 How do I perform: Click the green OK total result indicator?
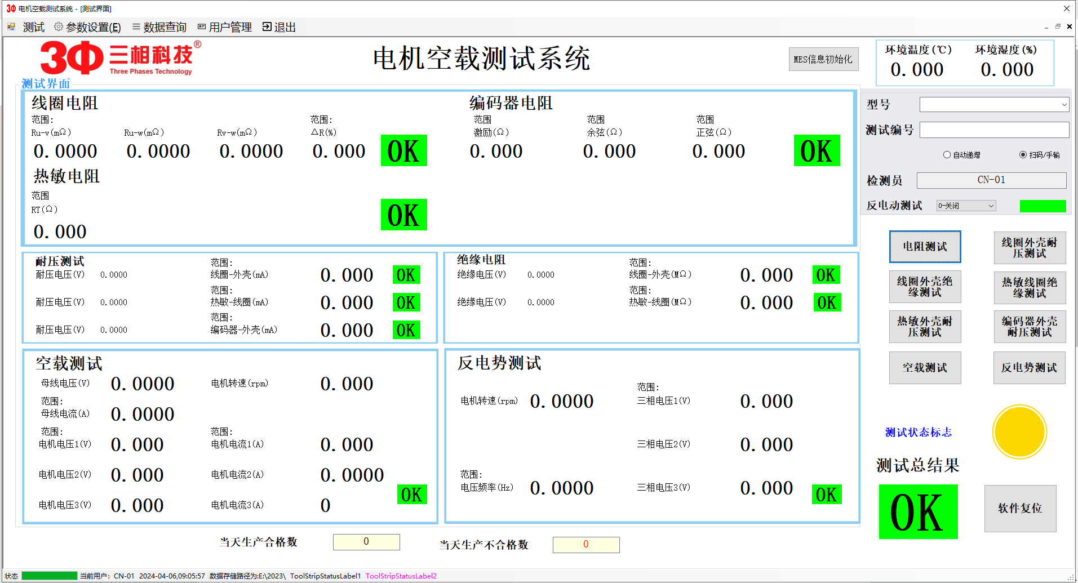pos(917,510)
